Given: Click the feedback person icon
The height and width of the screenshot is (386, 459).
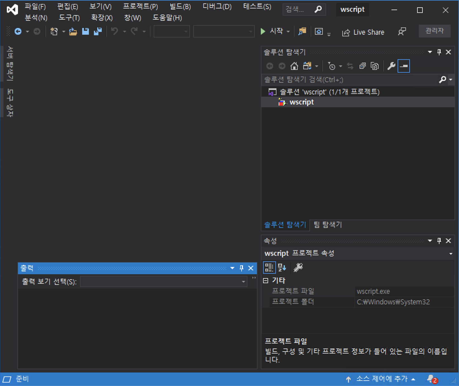Looking at the screenshot, I should (x=402, y=32).
